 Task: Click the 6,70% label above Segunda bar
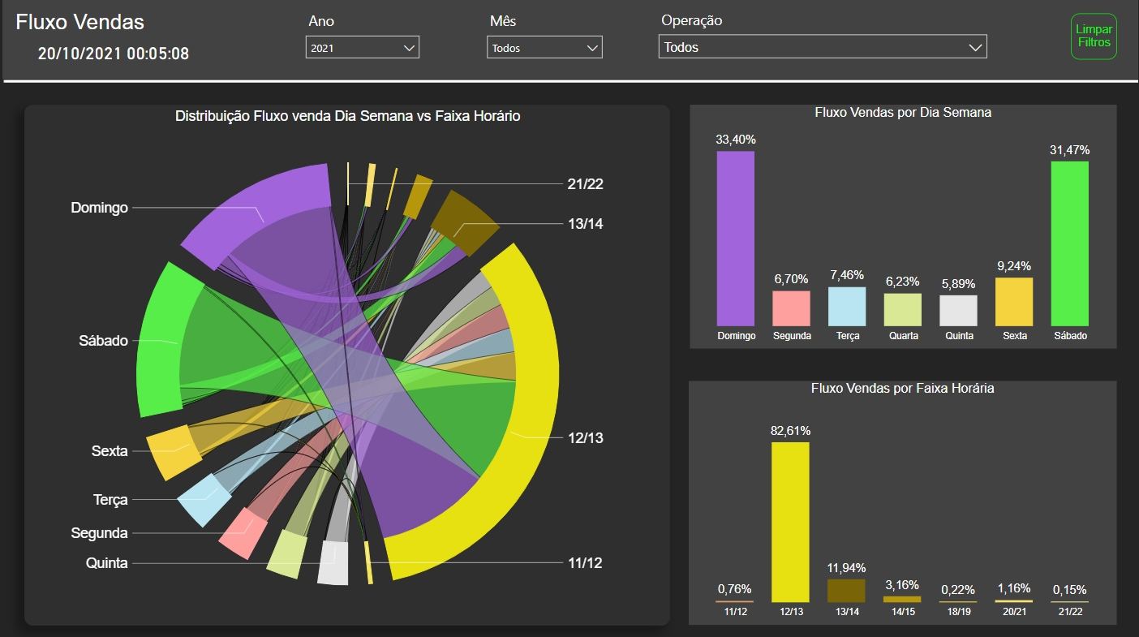point(792,279)
